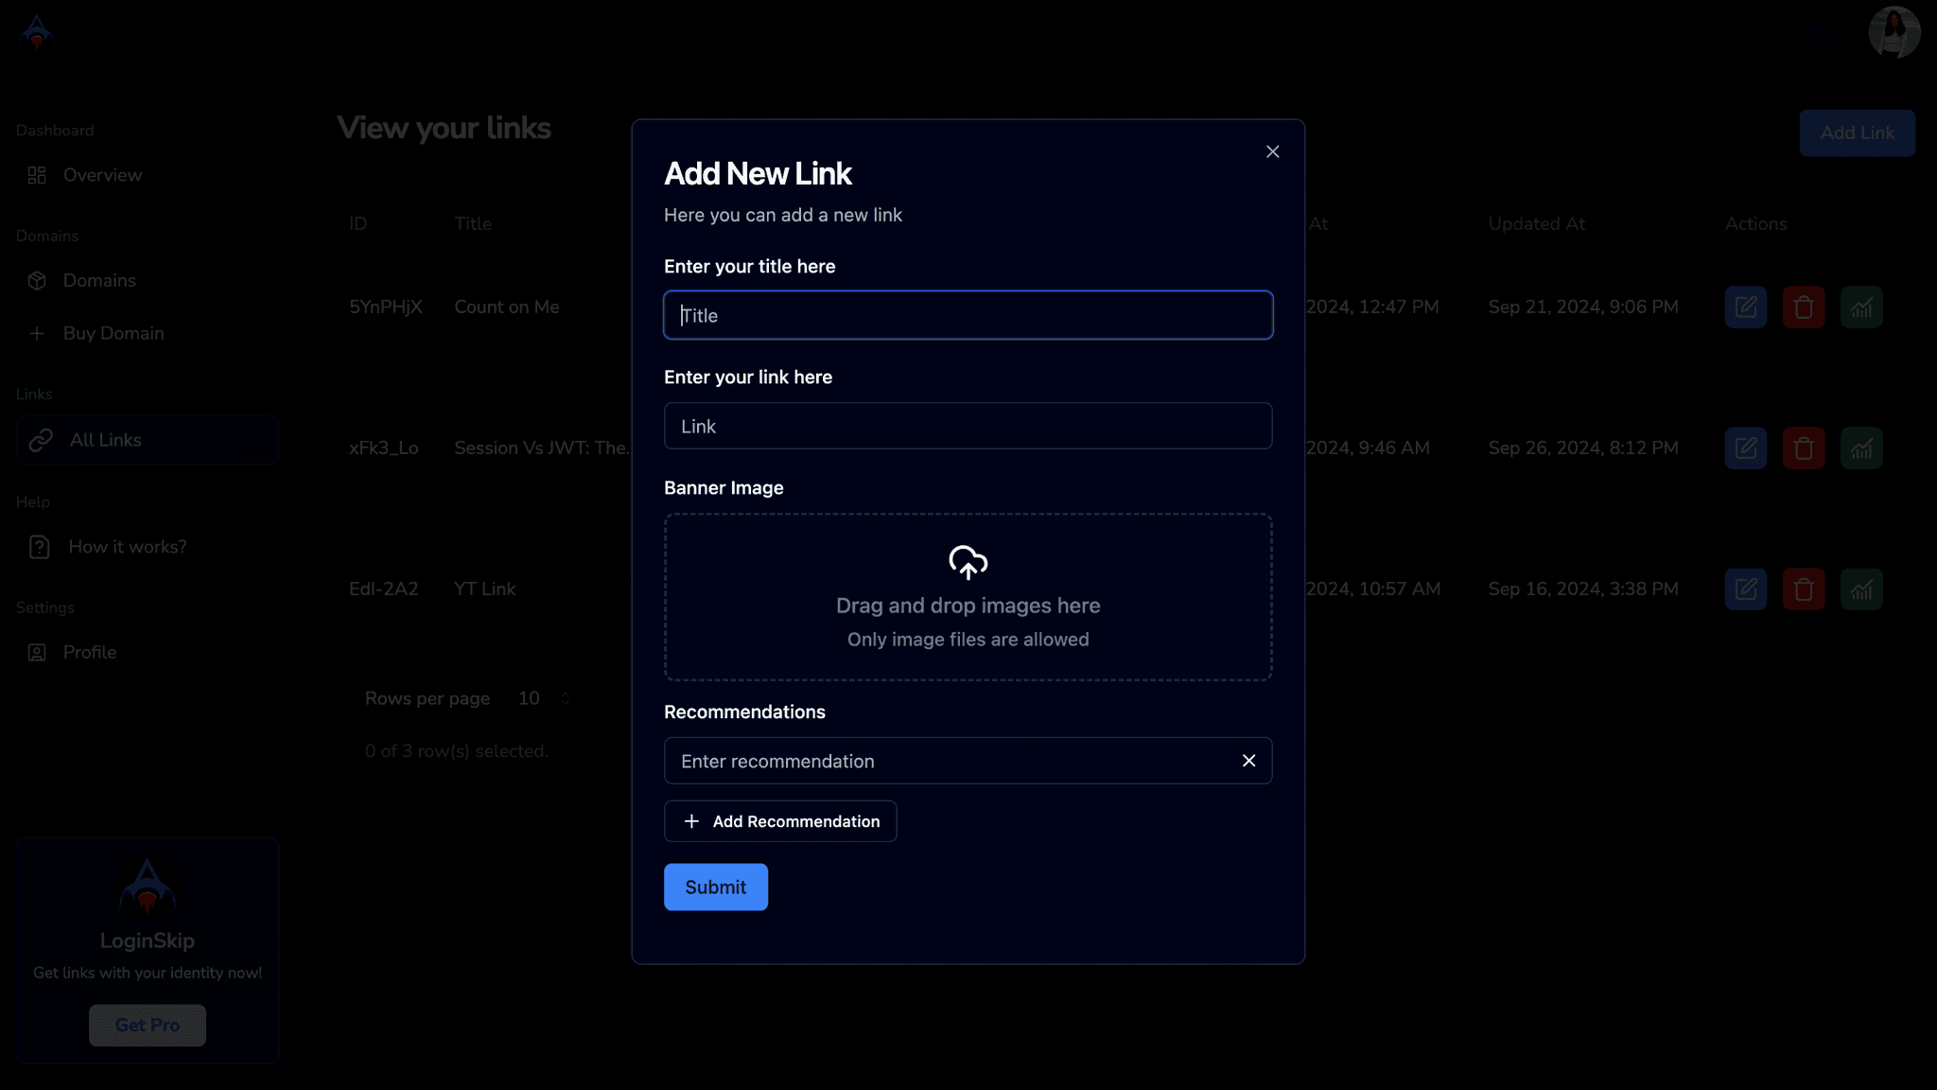
Task: Delete the YT Link row
Action: [1803, 589]
